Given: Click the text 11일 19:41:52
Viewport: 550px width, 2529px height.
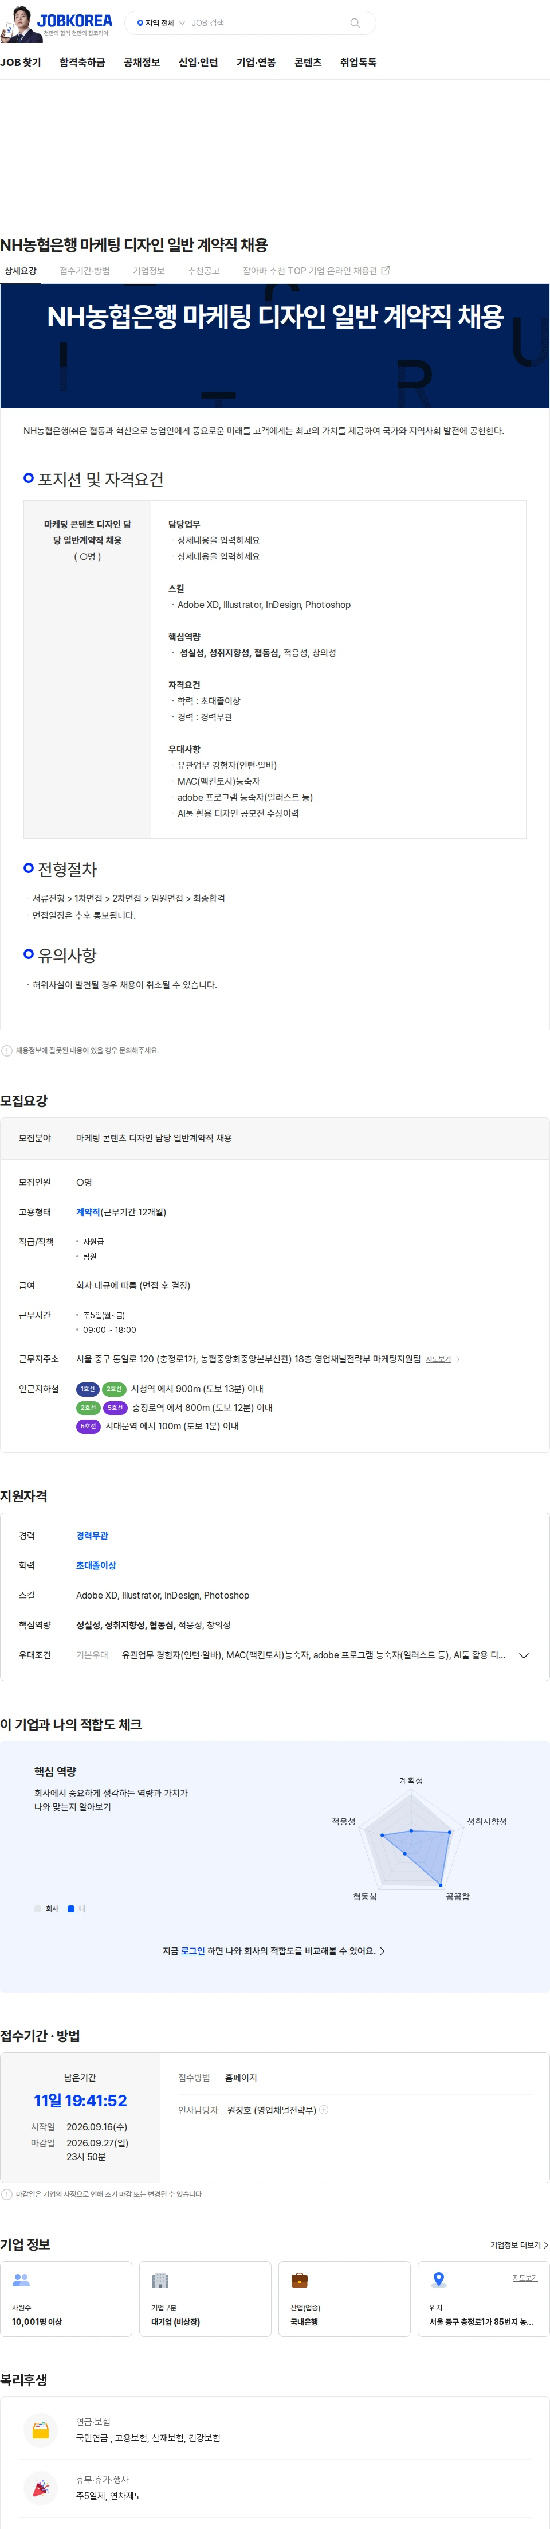Looking at the screenshot, I should (80, 2100).
